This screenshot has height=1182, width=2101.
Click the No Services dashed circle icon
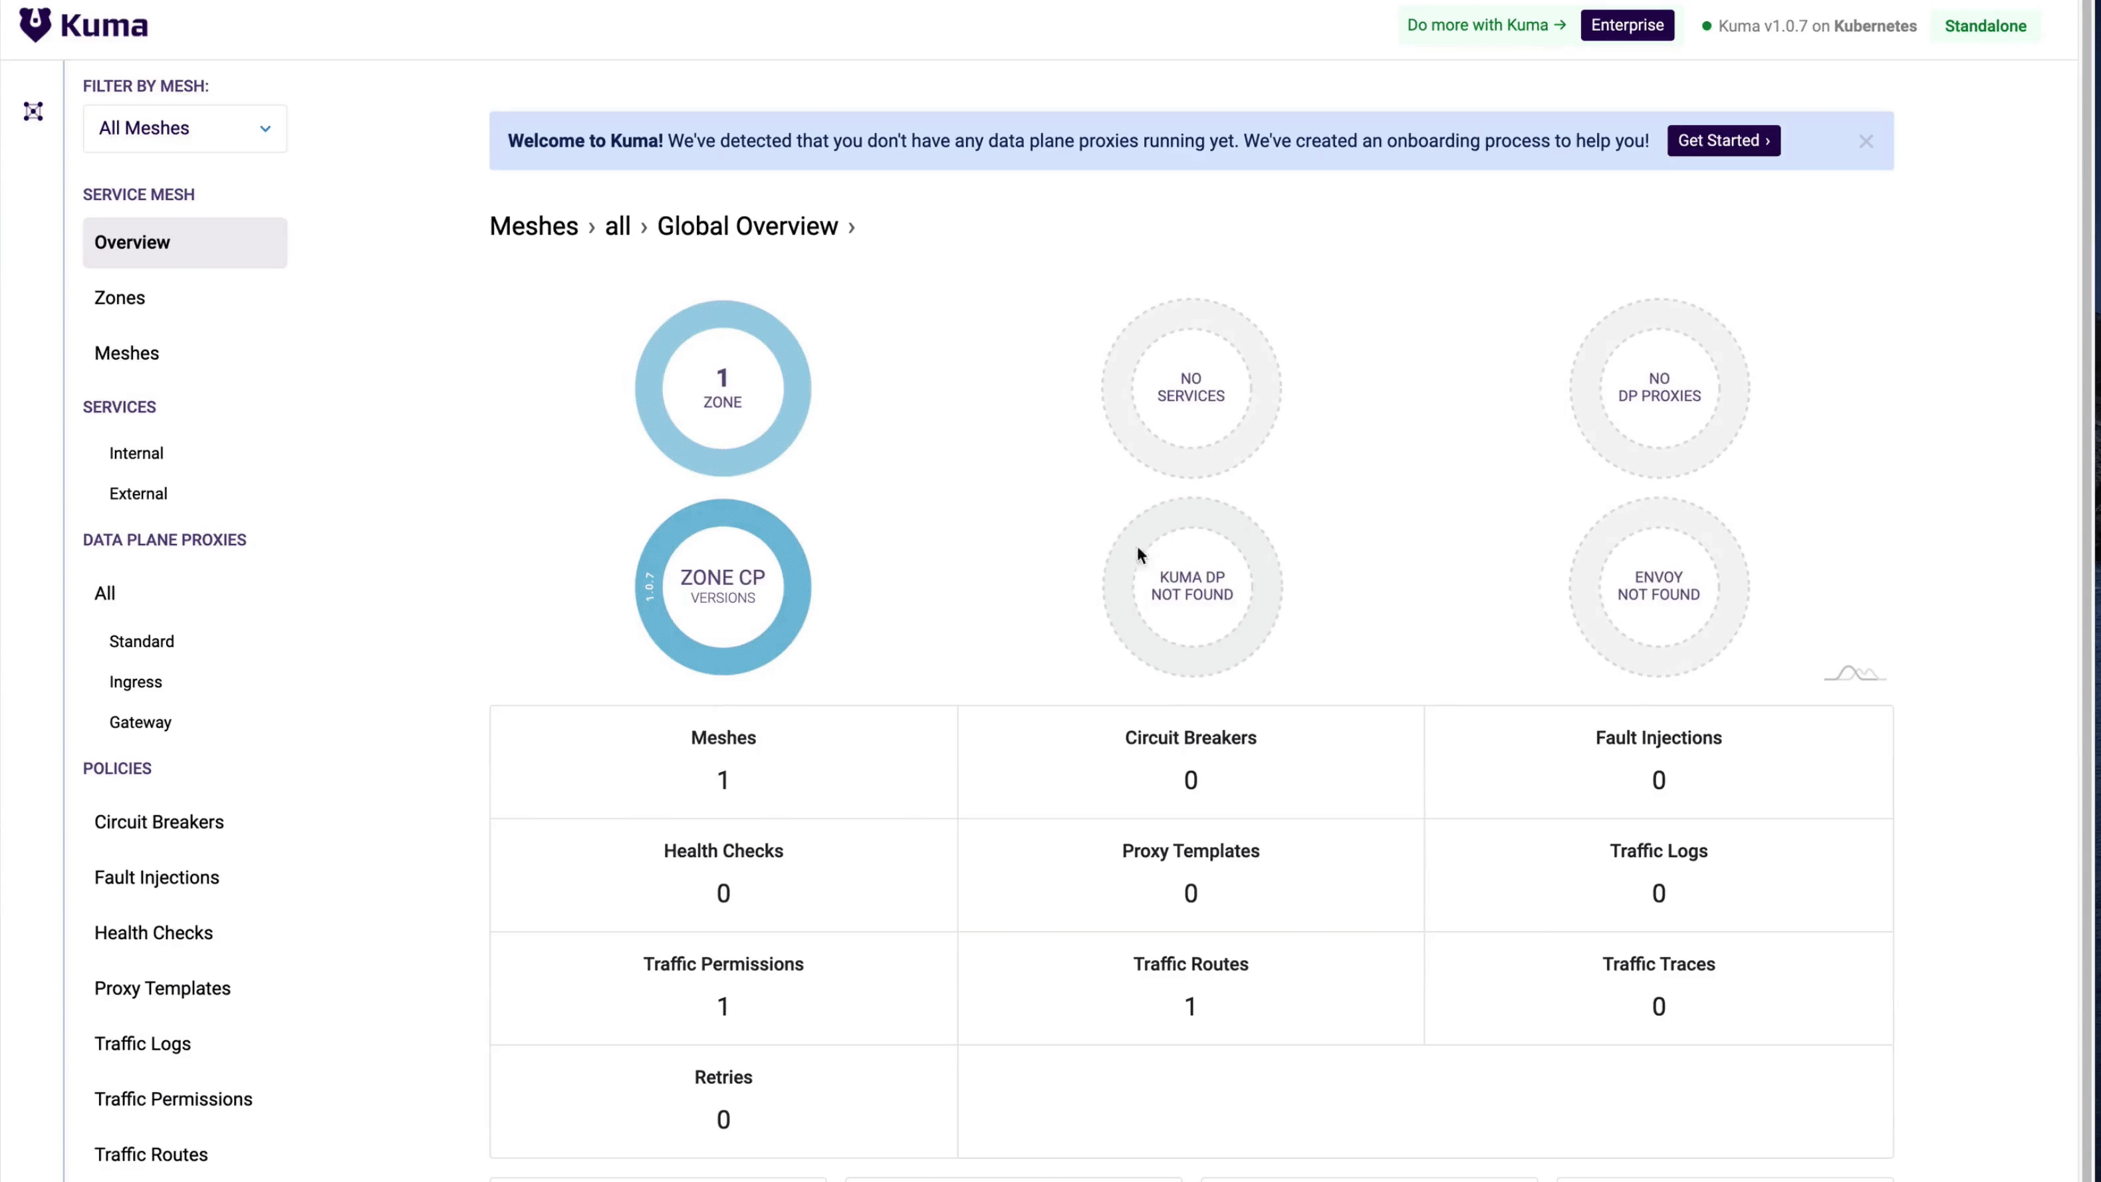[1191, 387]
